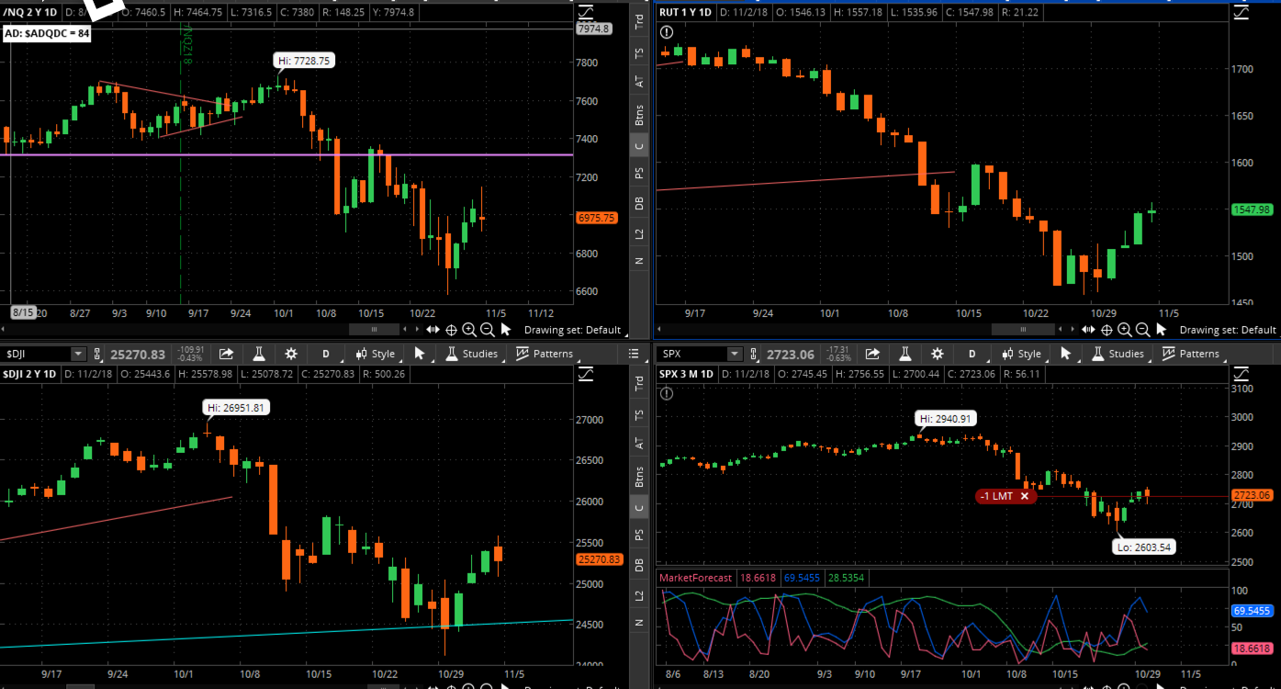This screenshot has width=1281, height=689.
Task: Open the flask icon in $DJI toolbar
Action: pyautogui.click(x=259, y=354)
